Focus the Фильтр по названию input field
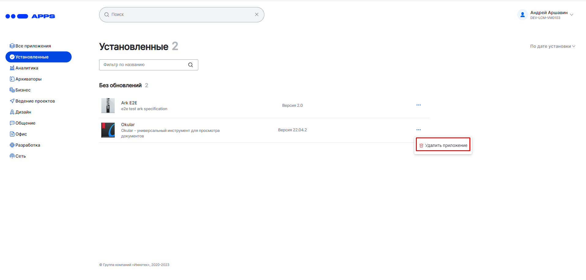This screenshot has width=586, height=280. pos(144,65)
